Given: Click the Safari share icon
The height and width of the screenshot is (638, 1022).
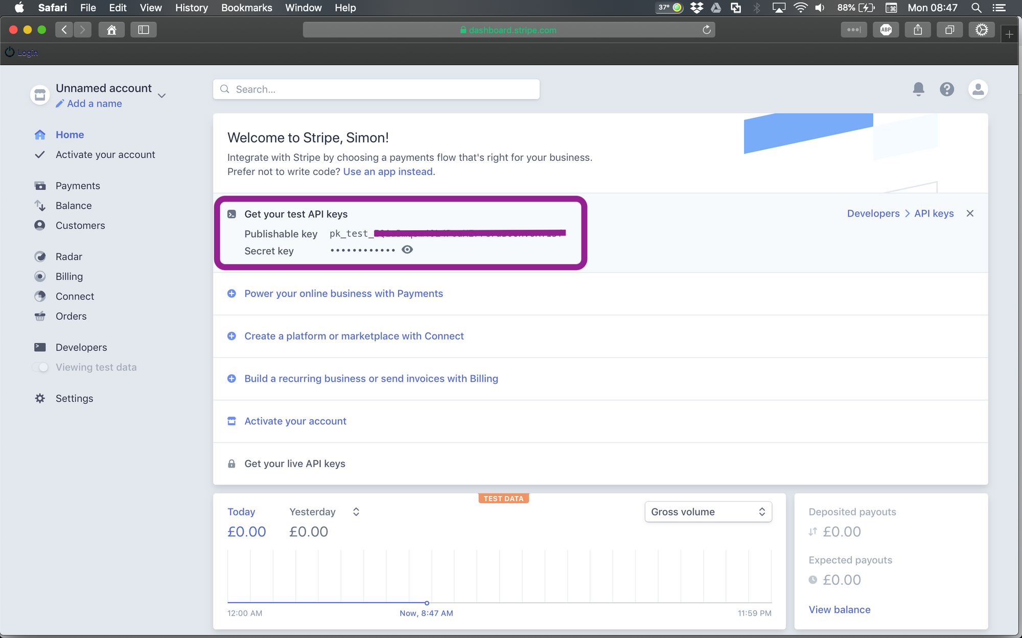Looking at the screenshot, I should tap(918, 30).
